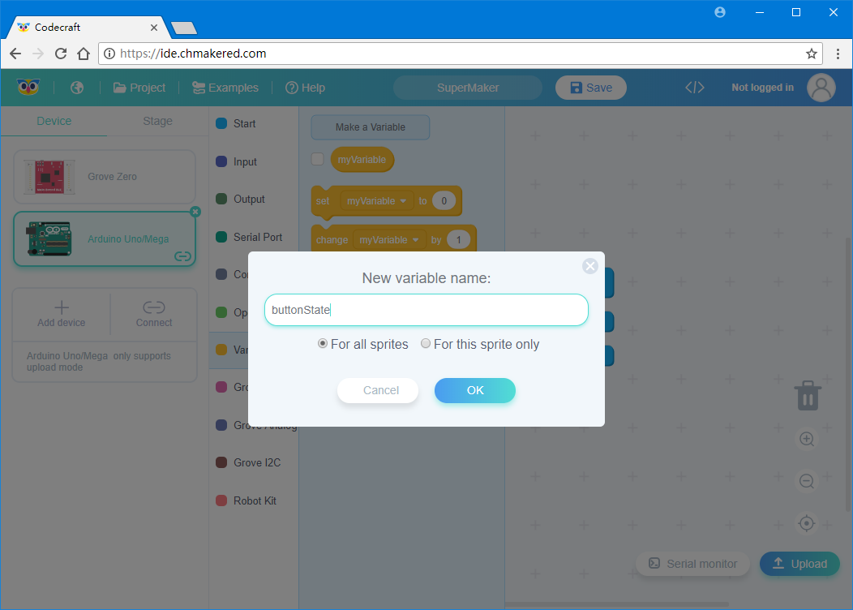Open the myVariable dropdown in the set block
This screenshot has height=610, width=853.
(x=375, y=200)
